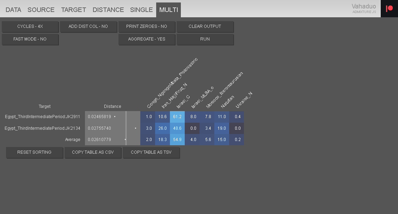Click the 15.0 average Natufian cell
The image size is (398, 214).
coord(222,140)
